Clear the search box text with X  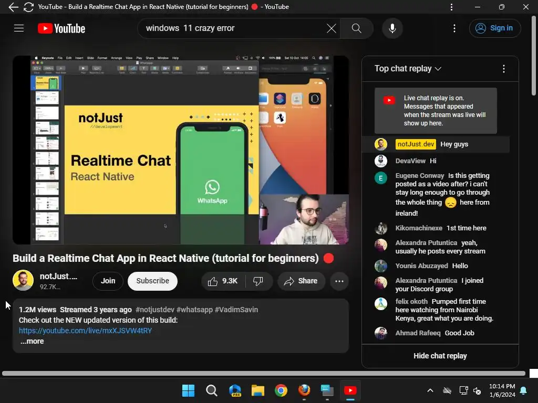pyautogui.click(x=331, y=28)
